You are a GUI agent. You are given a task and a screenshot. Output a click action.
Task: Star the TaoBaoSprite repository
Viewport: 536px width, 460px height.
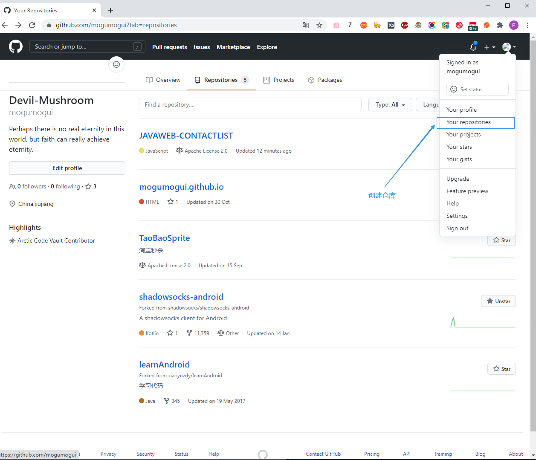tap(501, 240)
